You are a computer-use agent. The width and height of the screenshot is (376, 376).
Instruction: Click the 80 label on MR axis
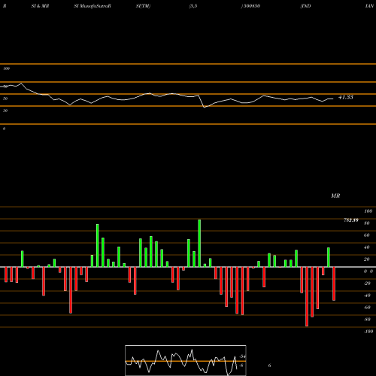[367, 223]
